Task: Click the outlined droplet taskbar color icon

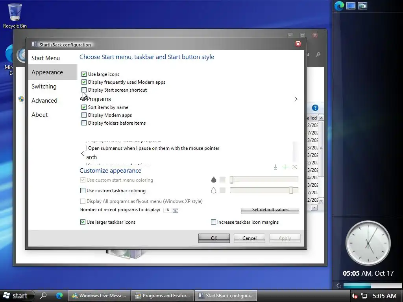Action: point(214,190)
